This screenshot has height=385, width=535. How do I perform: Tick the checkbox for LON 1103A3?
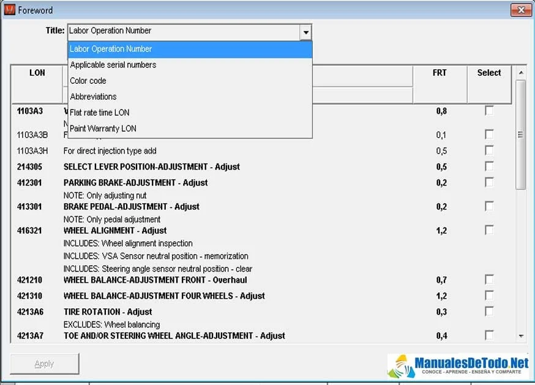489,110
